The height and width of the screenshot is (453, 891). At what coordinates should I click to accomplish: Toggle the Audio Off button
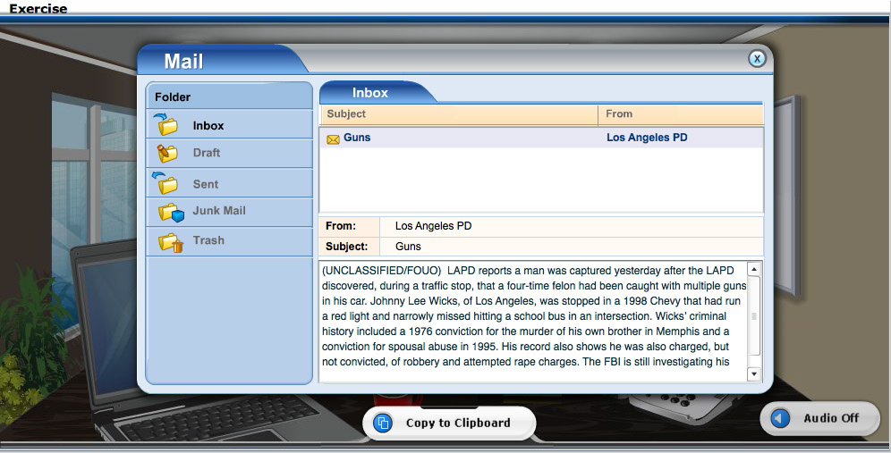click(x=819, y=418)
